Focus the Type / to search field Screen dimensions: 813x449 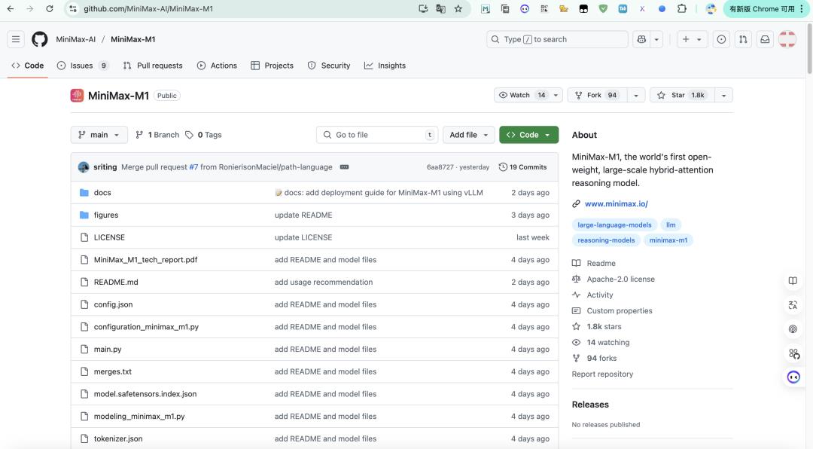tap(557, 39)
